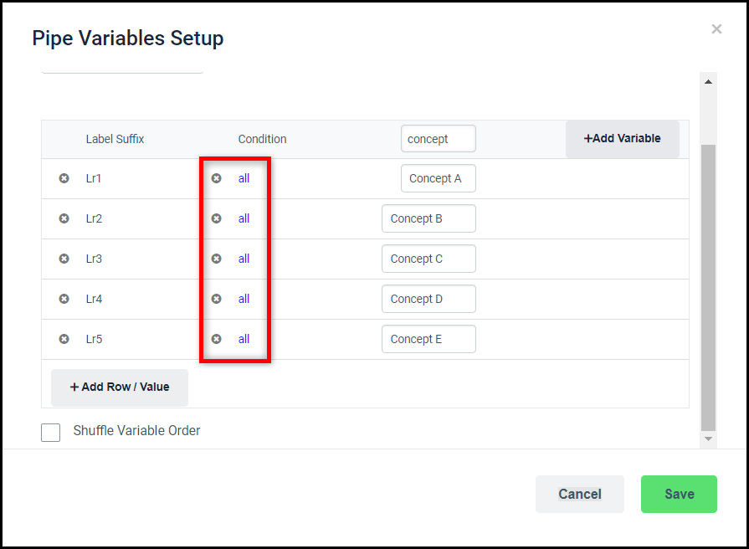Remove the Lr1 row with its delete icon
Viewport: 749px width, 549px height.
coord(64,178)
